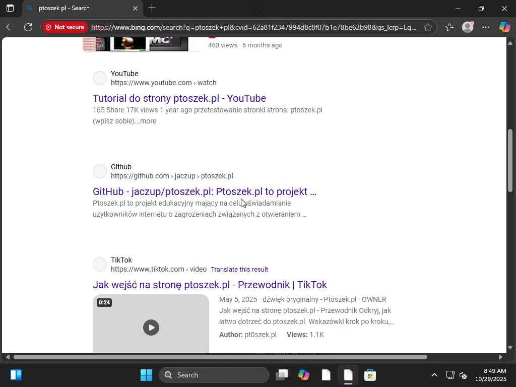The height and width of the screenshot is (387, 516).
Task: Reload the Bing search page
Action: coord(28,27)
